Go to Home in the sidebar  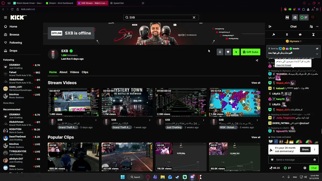click(13, 27)
